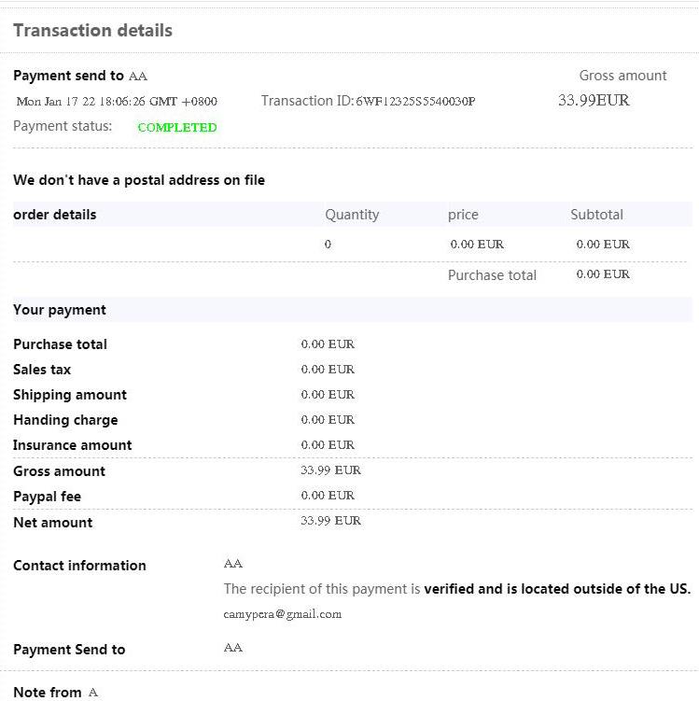Click the Net amount label
Viewport: 699px width, 701px height.
coord(52,523)
